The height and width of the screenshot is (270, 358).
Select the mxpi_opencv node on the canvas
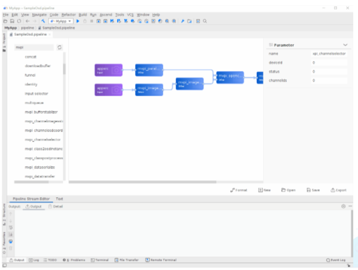(230, 77)
